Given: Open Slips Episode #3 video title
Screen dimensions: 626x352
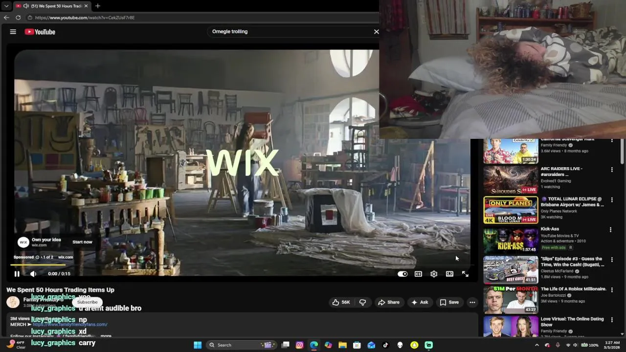Looking at the screenshot, I should tap(572, 262).
